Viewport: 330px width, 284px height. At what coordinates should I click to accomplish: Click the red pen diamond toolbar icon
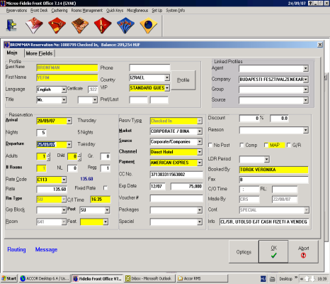103,26
